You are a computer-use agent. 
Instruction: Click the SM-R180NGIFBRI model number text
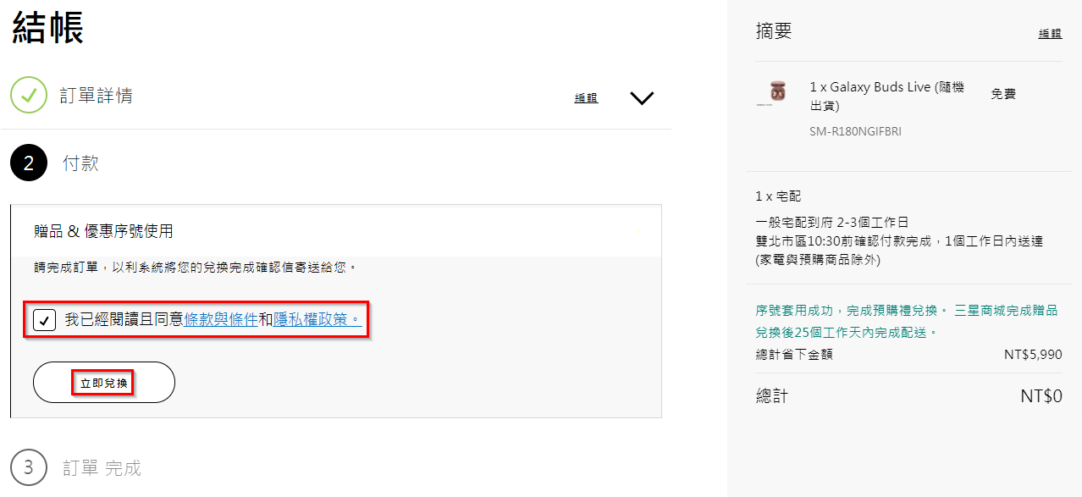click(x=856, y=132)
